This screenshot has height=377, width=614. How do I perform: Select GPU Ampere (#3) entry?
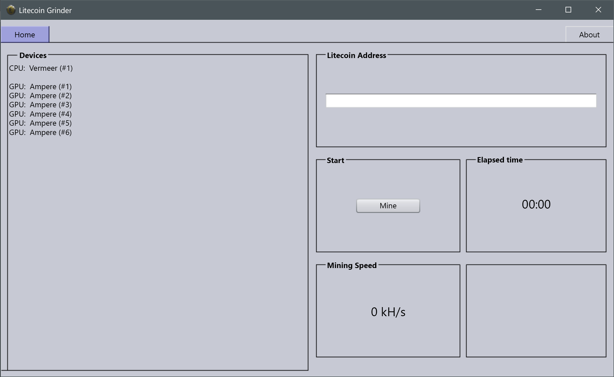click(x=40, y=105)
